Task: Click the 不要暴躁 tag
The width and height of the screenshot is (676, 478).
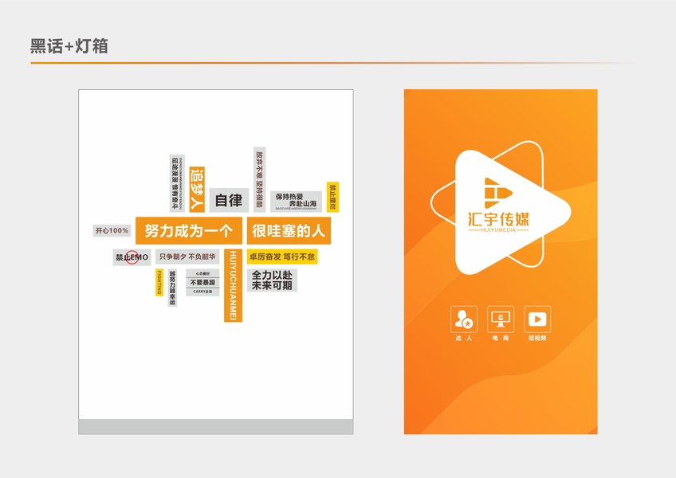Action: click(202, 282)
